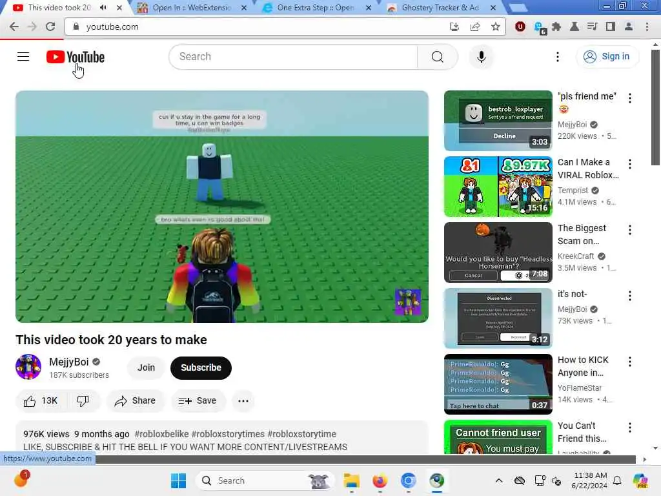Open File Explorer from taskbar
This screenshot has height=496, width=661.
coord(352,480)
